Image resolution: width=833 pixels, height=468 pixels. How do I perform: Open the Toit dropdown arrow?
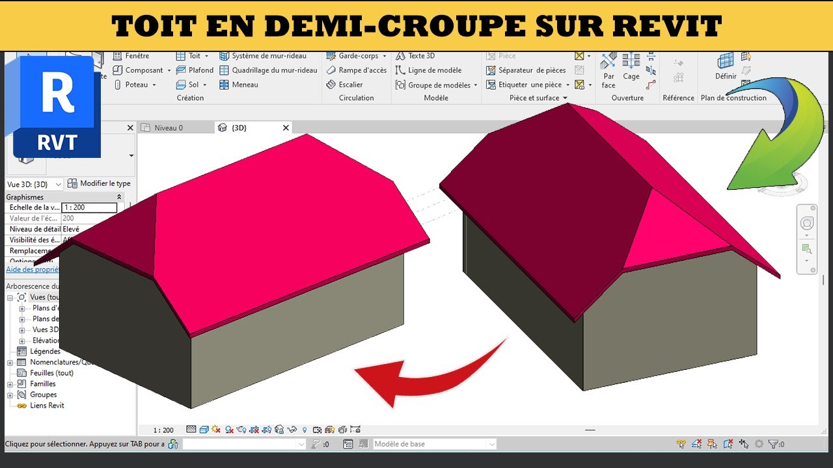207,56
